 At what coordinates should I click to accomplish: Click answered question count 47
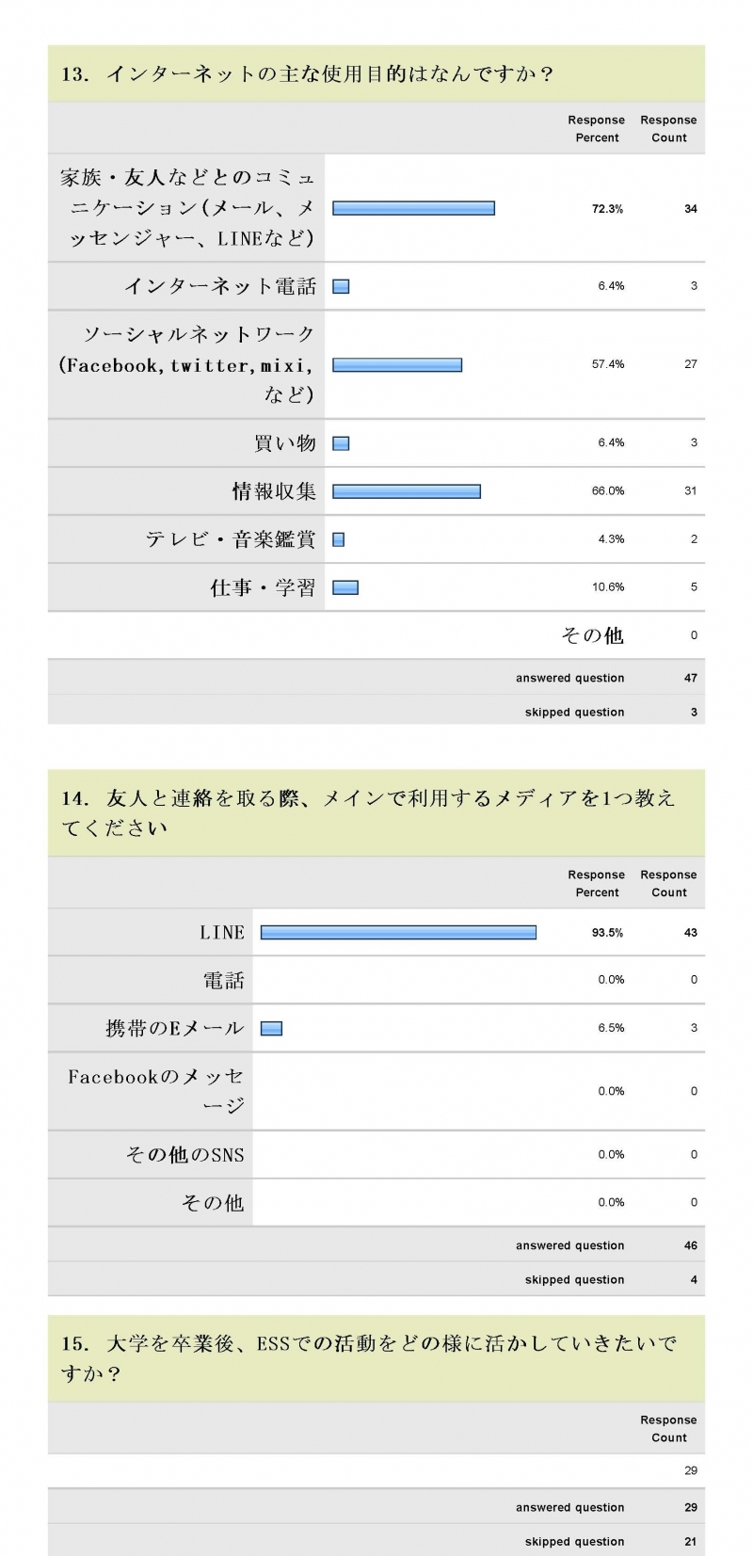pyautogui.click(x=691, y=678)
